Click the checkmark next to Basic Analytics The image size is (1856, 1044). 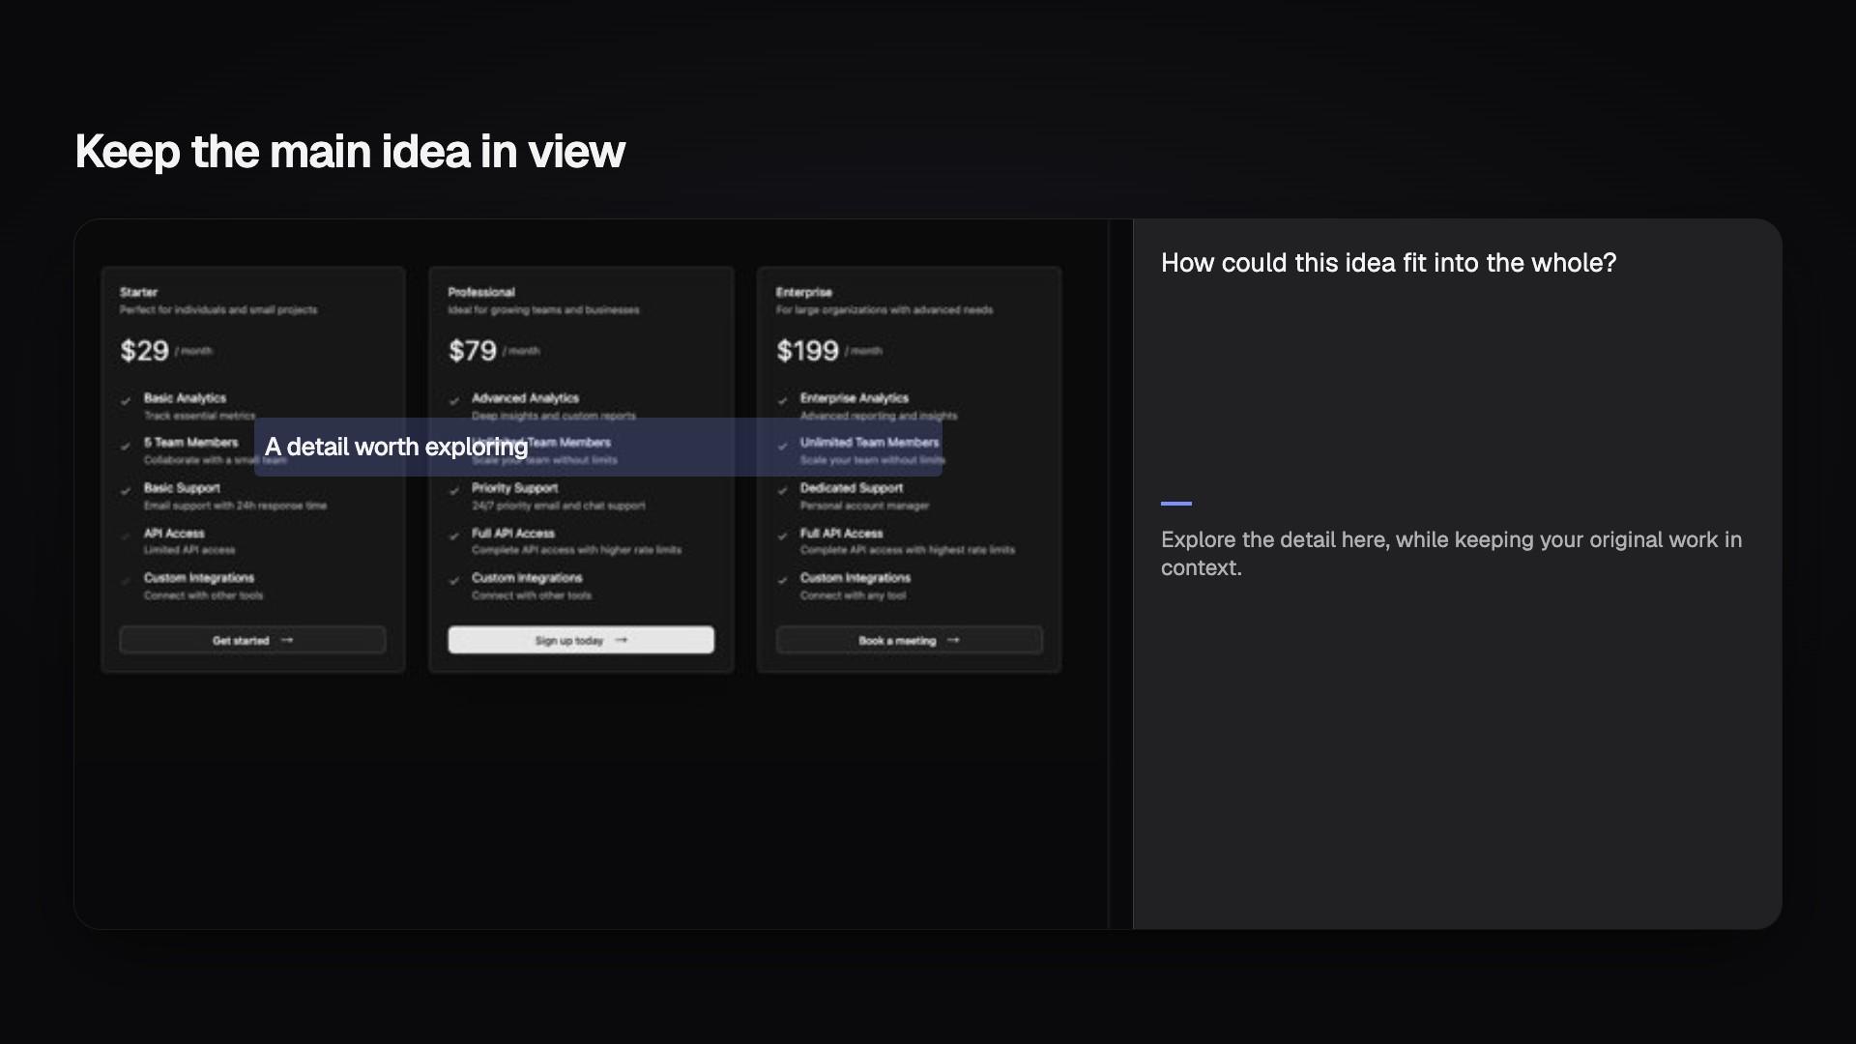point(126,400)
